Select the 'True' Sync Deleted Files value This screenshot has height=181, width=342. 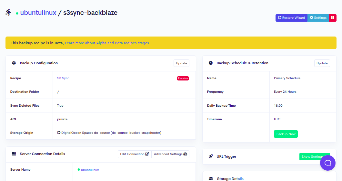tap(60, 106)
